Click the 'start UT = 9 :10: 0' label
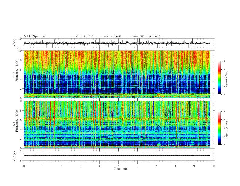The image size is (240, 186). pyautogui.click(x=146, y=36)
